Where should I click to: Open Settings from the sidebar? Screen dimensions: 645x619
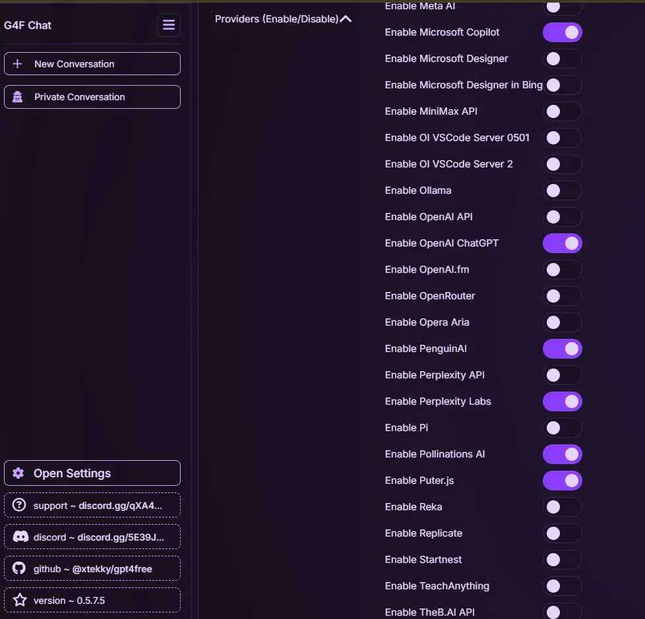coord(92,473)
